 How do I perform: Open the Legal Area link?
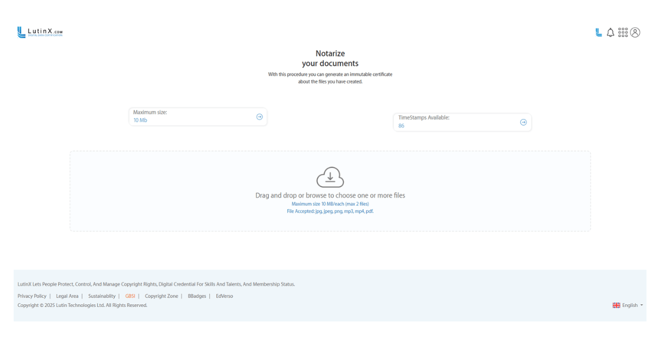click(x=67, y=296)
